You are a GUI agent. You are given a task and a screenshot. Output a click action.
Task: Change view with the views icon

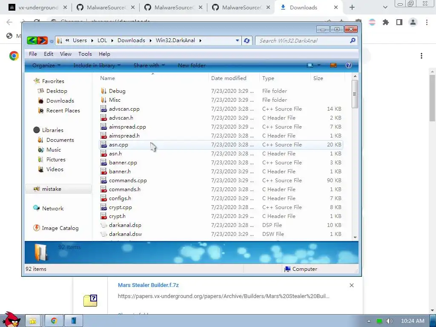[310, 65]
